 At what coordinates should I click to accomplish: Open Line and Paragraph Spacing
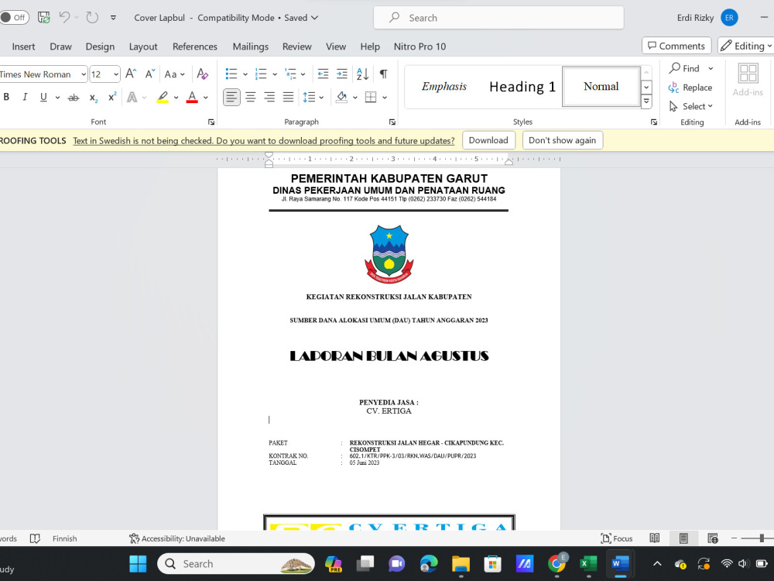310,98
